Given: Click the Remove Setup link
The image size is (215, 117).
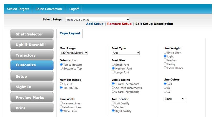Looking at the screenshot, I should (119, 24).
